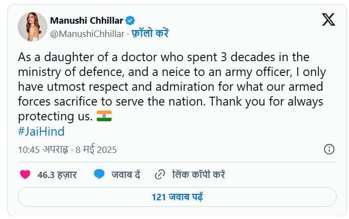
Task: Open the #JaiHind hashtag
Action: pos(41,132)
